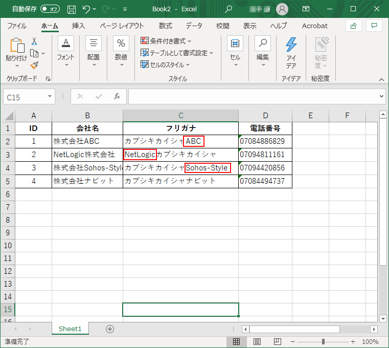Add a new sheet with plus icon
This screenshot has height=348, width=389.
tap(110, 329)
